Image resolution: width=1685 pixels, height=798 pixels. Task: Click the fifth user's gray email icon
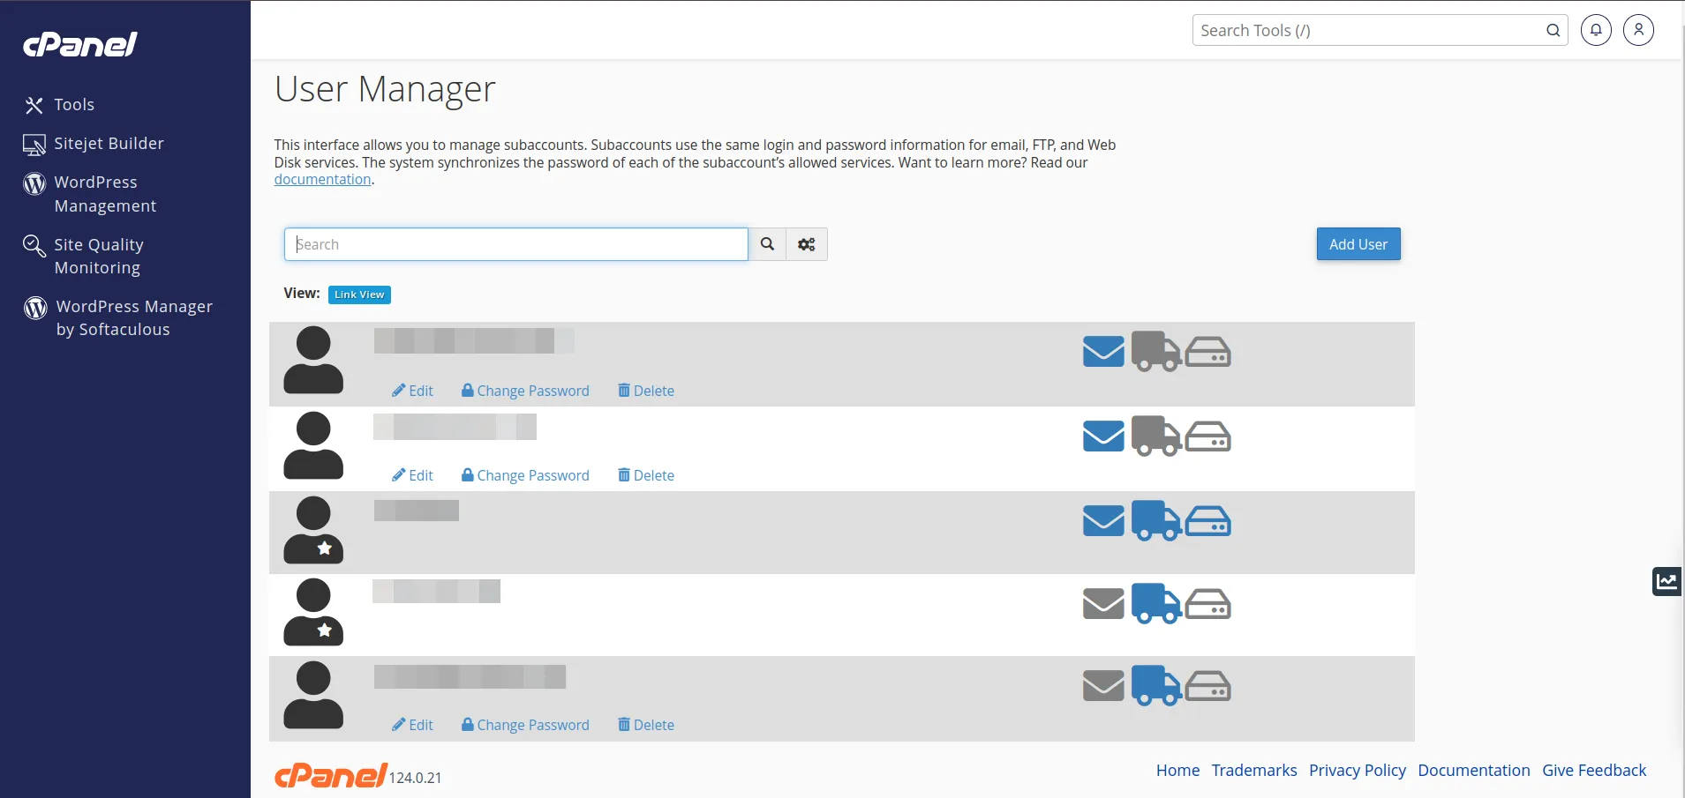click(x=1103, y=685)
